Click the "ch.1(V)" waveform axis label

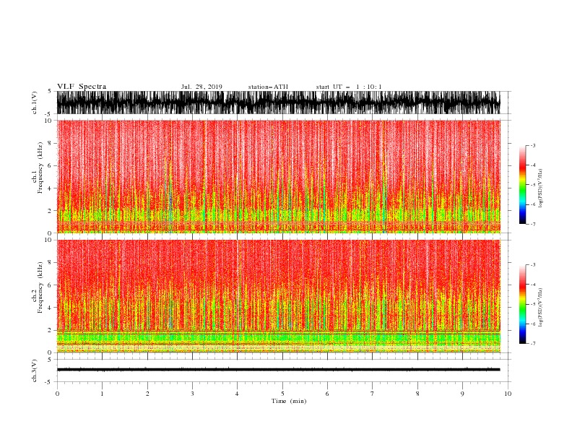pyautogui.click(x=35, y=103)
